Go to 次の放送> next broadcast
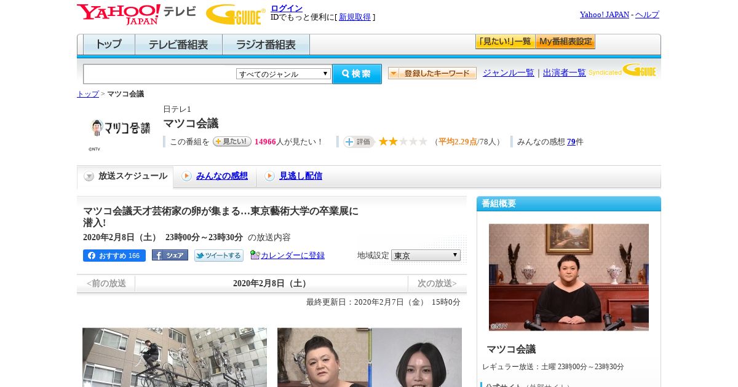This screenshot has height=387, width=738. pyautogui.click(x=437, y=283)
